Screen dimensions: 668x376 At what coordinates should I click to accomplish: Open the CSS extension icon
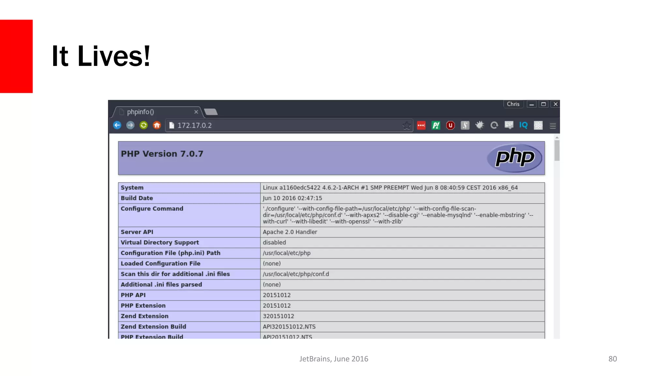click(509, 125)
